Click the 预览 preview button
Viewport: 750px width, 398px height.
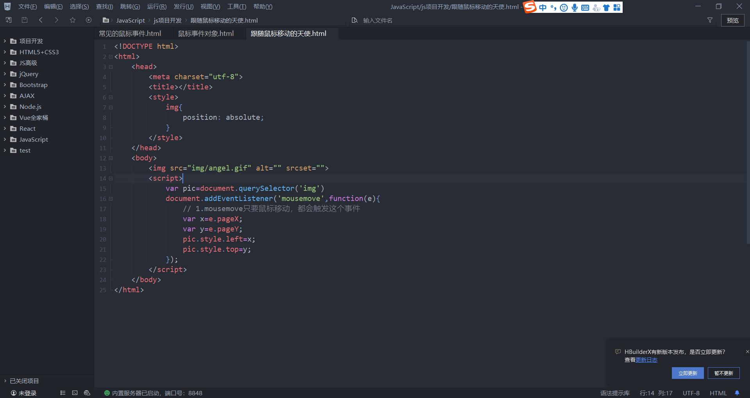[x=733, y=20]
